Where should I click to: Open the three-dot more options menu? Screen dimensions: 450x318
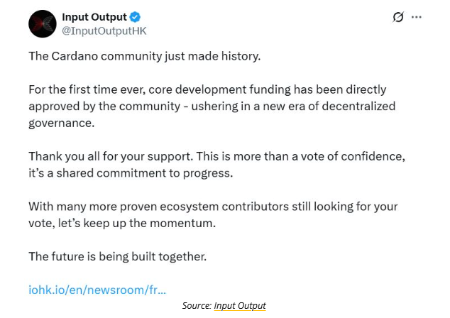tap(417, 17)
